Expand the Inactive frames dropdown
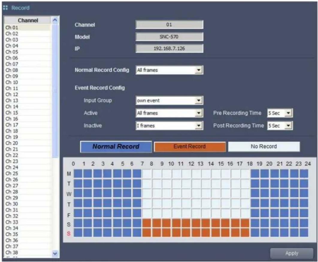 pos(199,126)
